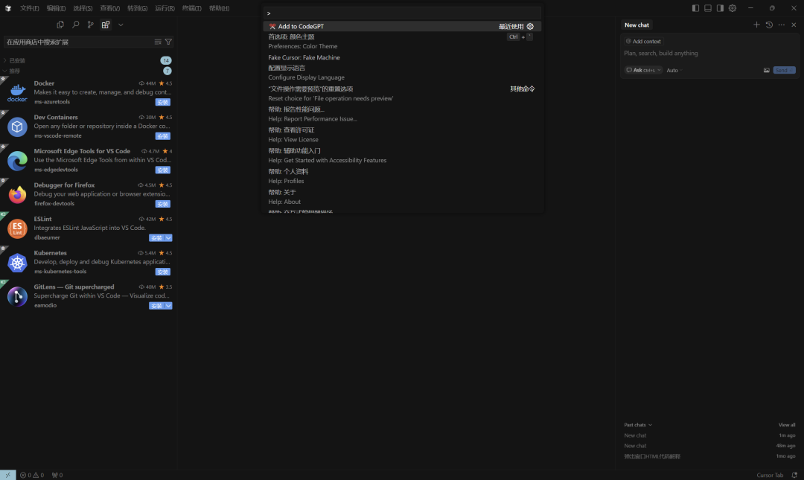804x480 pixels.
Task: Install the Debugger for Firefox extension
Action: coord(162,204)
